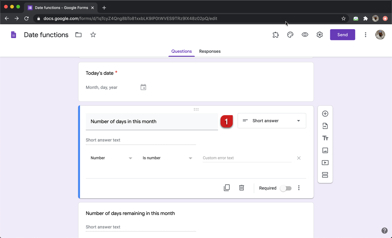392x238 pixels.
Task: Click the Custom error text field
Action: pyautogui.click(x=247, y=158)
